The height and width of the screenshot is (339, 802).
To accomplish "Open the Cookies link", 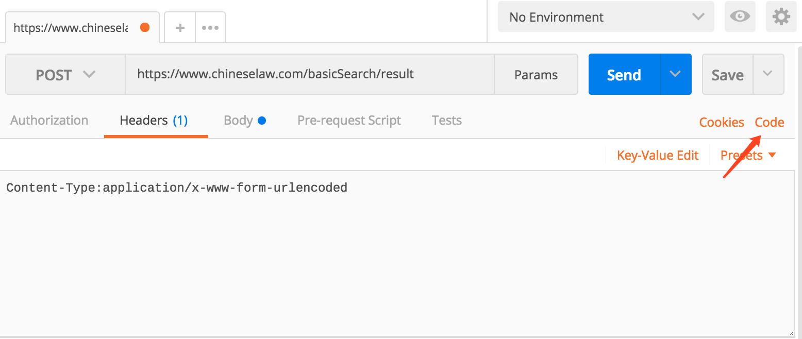I will (722, 123).
